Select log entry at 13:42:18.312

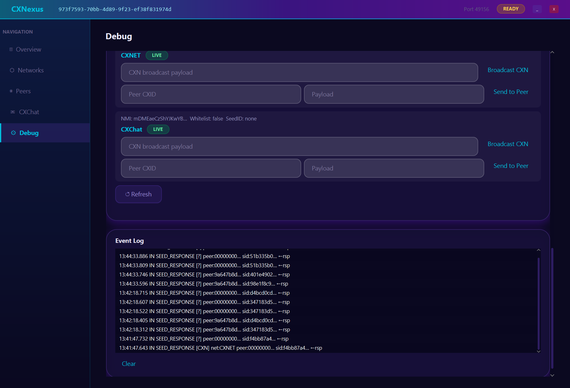[205, 329]
